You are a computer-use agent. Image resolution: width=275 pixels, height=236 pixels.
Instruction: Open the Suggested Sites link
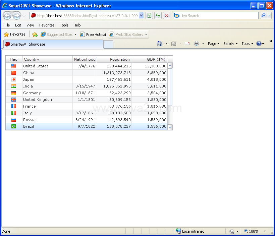point(58,35)
